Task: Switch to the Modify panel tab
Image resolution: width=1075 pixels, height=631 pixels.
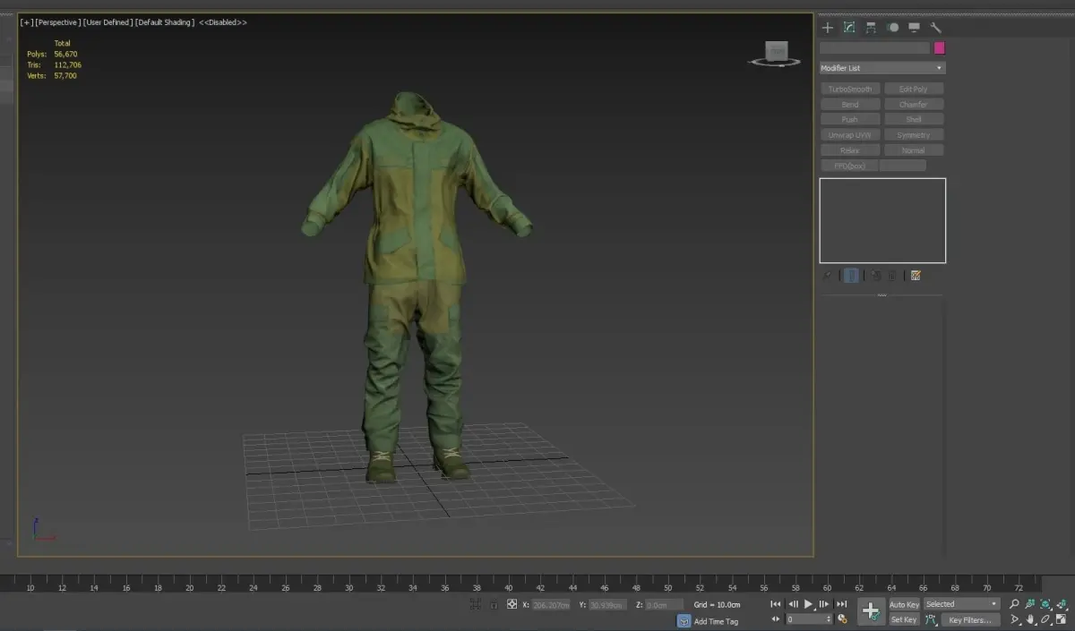Action: click(x=849, y=28)
